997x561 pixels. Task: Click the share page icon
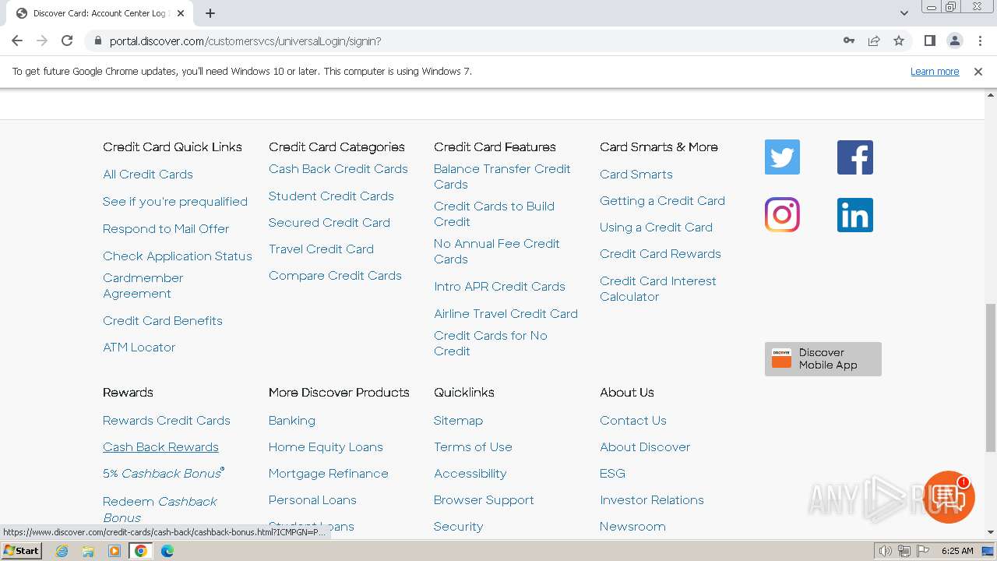pyautogui.click(x=874, y=41)
